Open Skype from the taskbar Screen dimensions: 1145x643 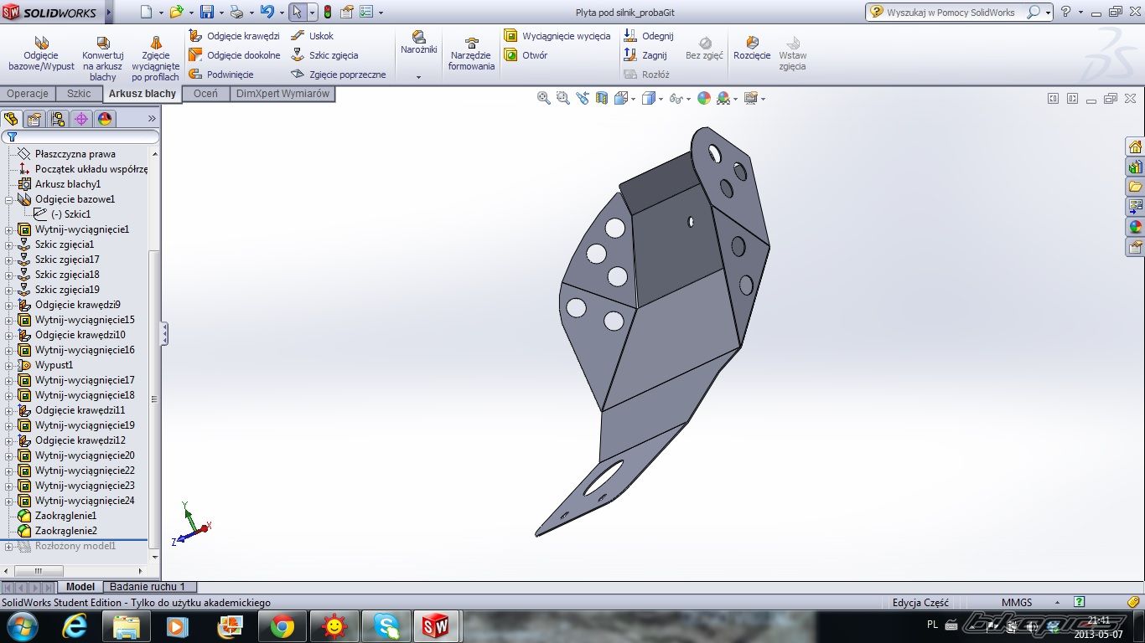(x=386, y=626)
